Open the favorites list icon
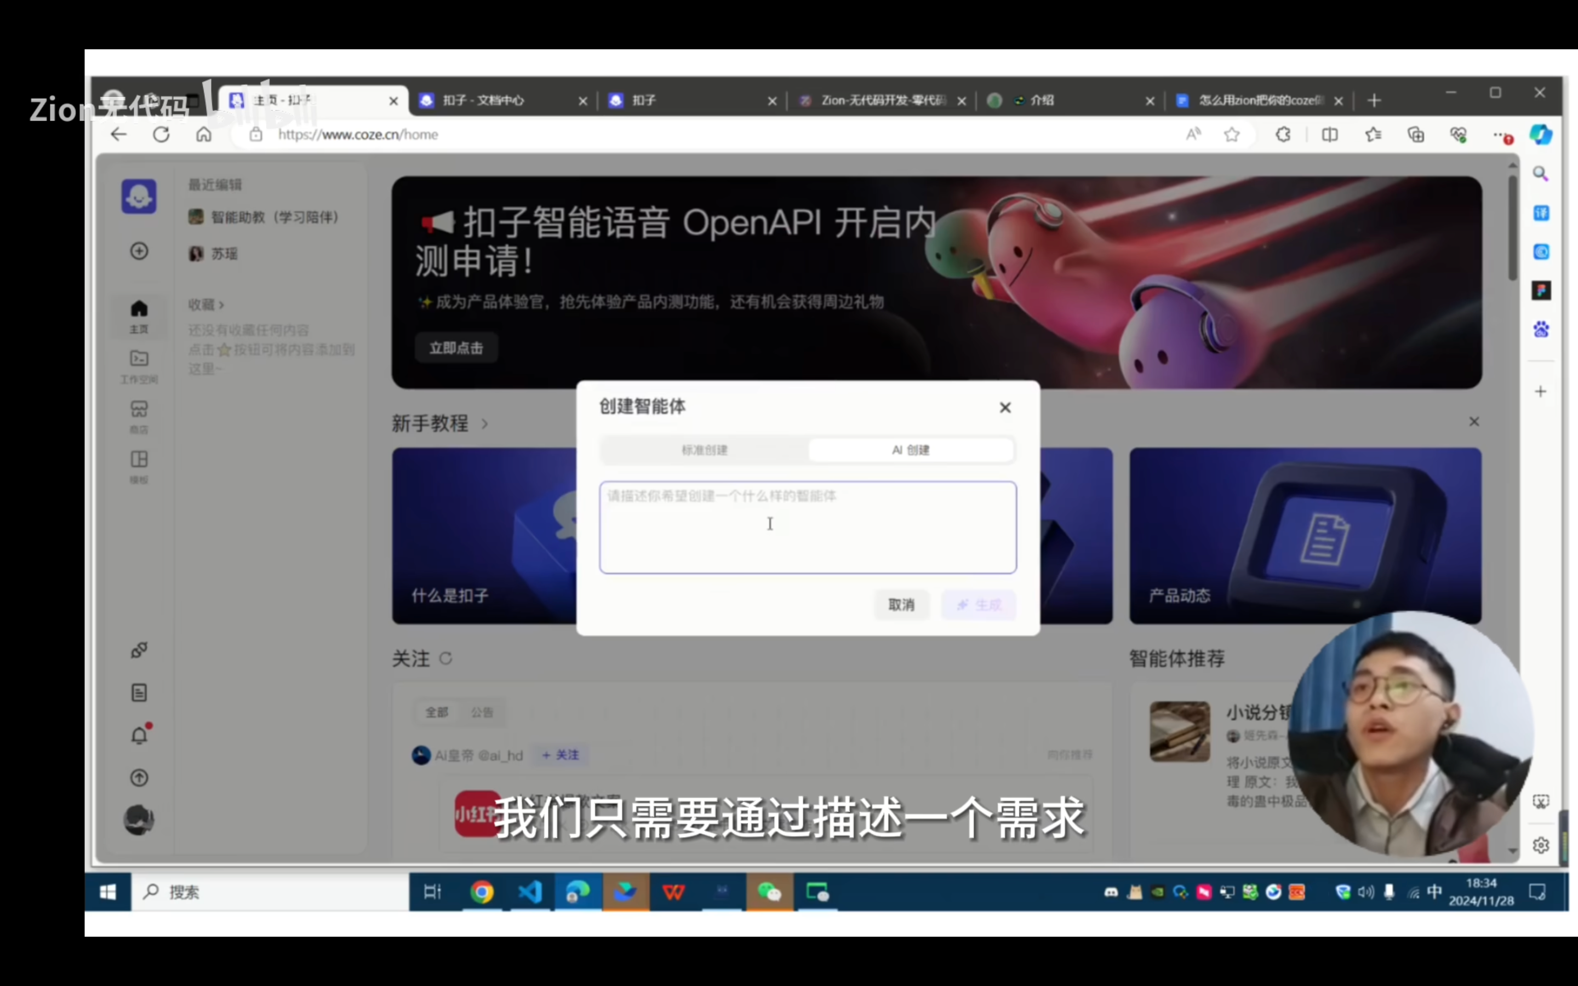Viewport: 1578px width, 986px height. (1373, 135)
